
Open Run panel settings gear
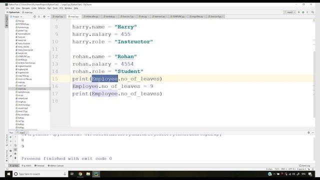(308, 132)
